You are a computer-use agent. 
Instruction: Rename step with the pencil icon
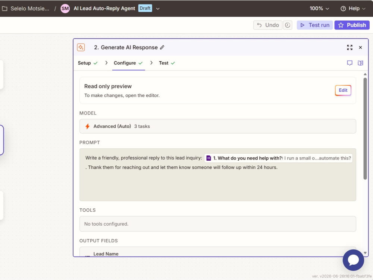[162, 47]
